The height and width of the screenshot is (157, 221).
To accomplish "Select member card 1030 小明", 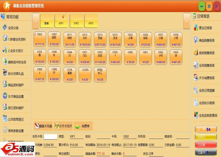I will (x=176, y=40).
